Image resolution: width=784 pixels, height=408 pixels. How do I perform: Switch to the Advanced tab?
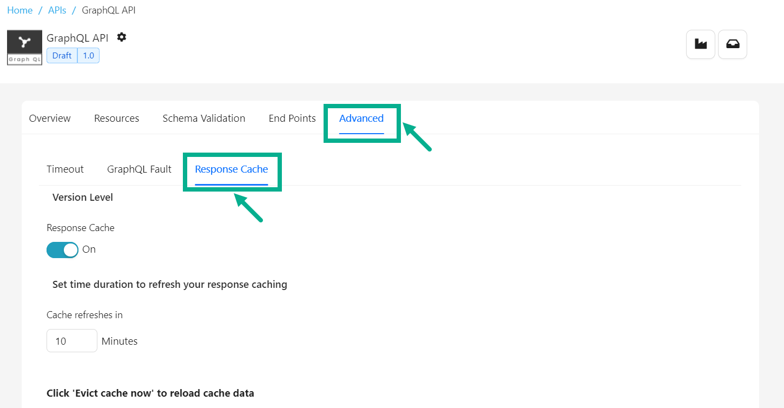click(361, 118)
